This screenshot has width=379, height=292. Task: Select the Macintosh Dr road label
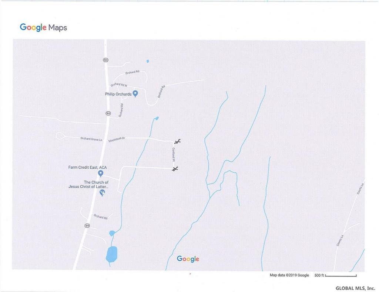[117, 140]
